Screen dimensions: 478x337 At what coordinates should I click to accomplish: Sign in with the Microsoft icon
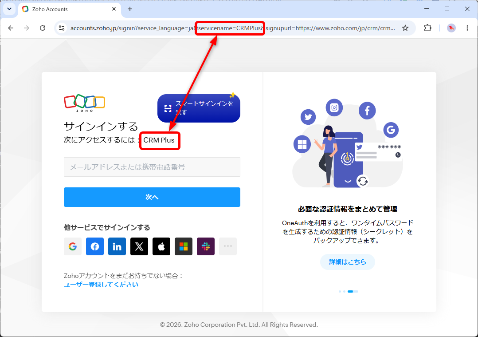(x=184, y=246)
